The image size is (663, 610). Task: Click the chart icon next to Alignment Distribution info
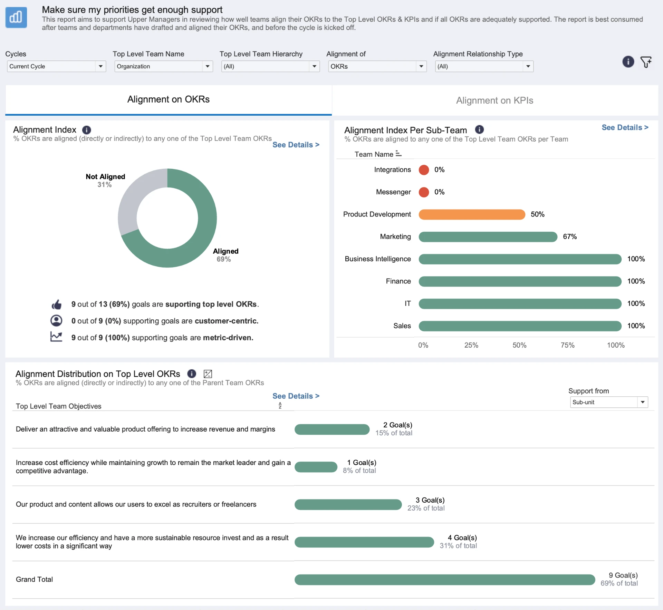coord(208,374)
